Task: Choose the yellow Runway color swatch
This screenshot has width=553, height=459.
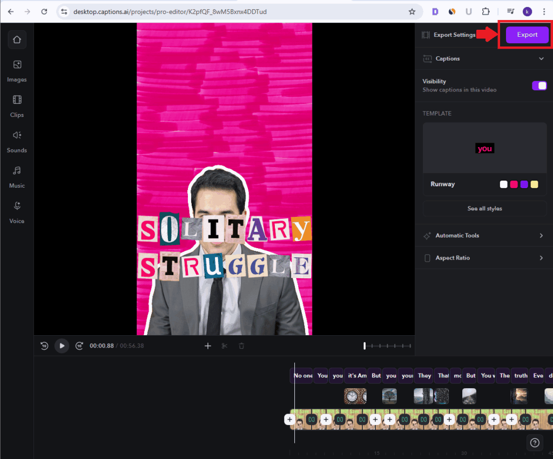Action: [534, 184]
